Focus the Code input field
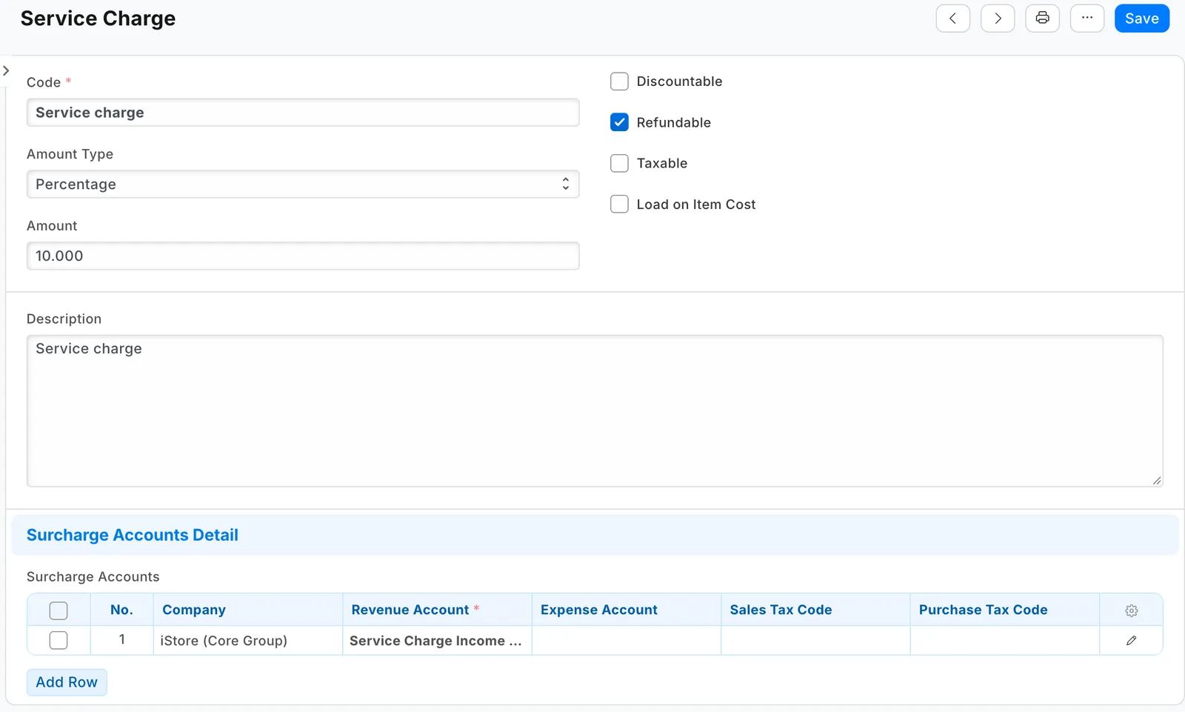The width and height of the screenshot is (1185, 712). (x=303, y=113)
